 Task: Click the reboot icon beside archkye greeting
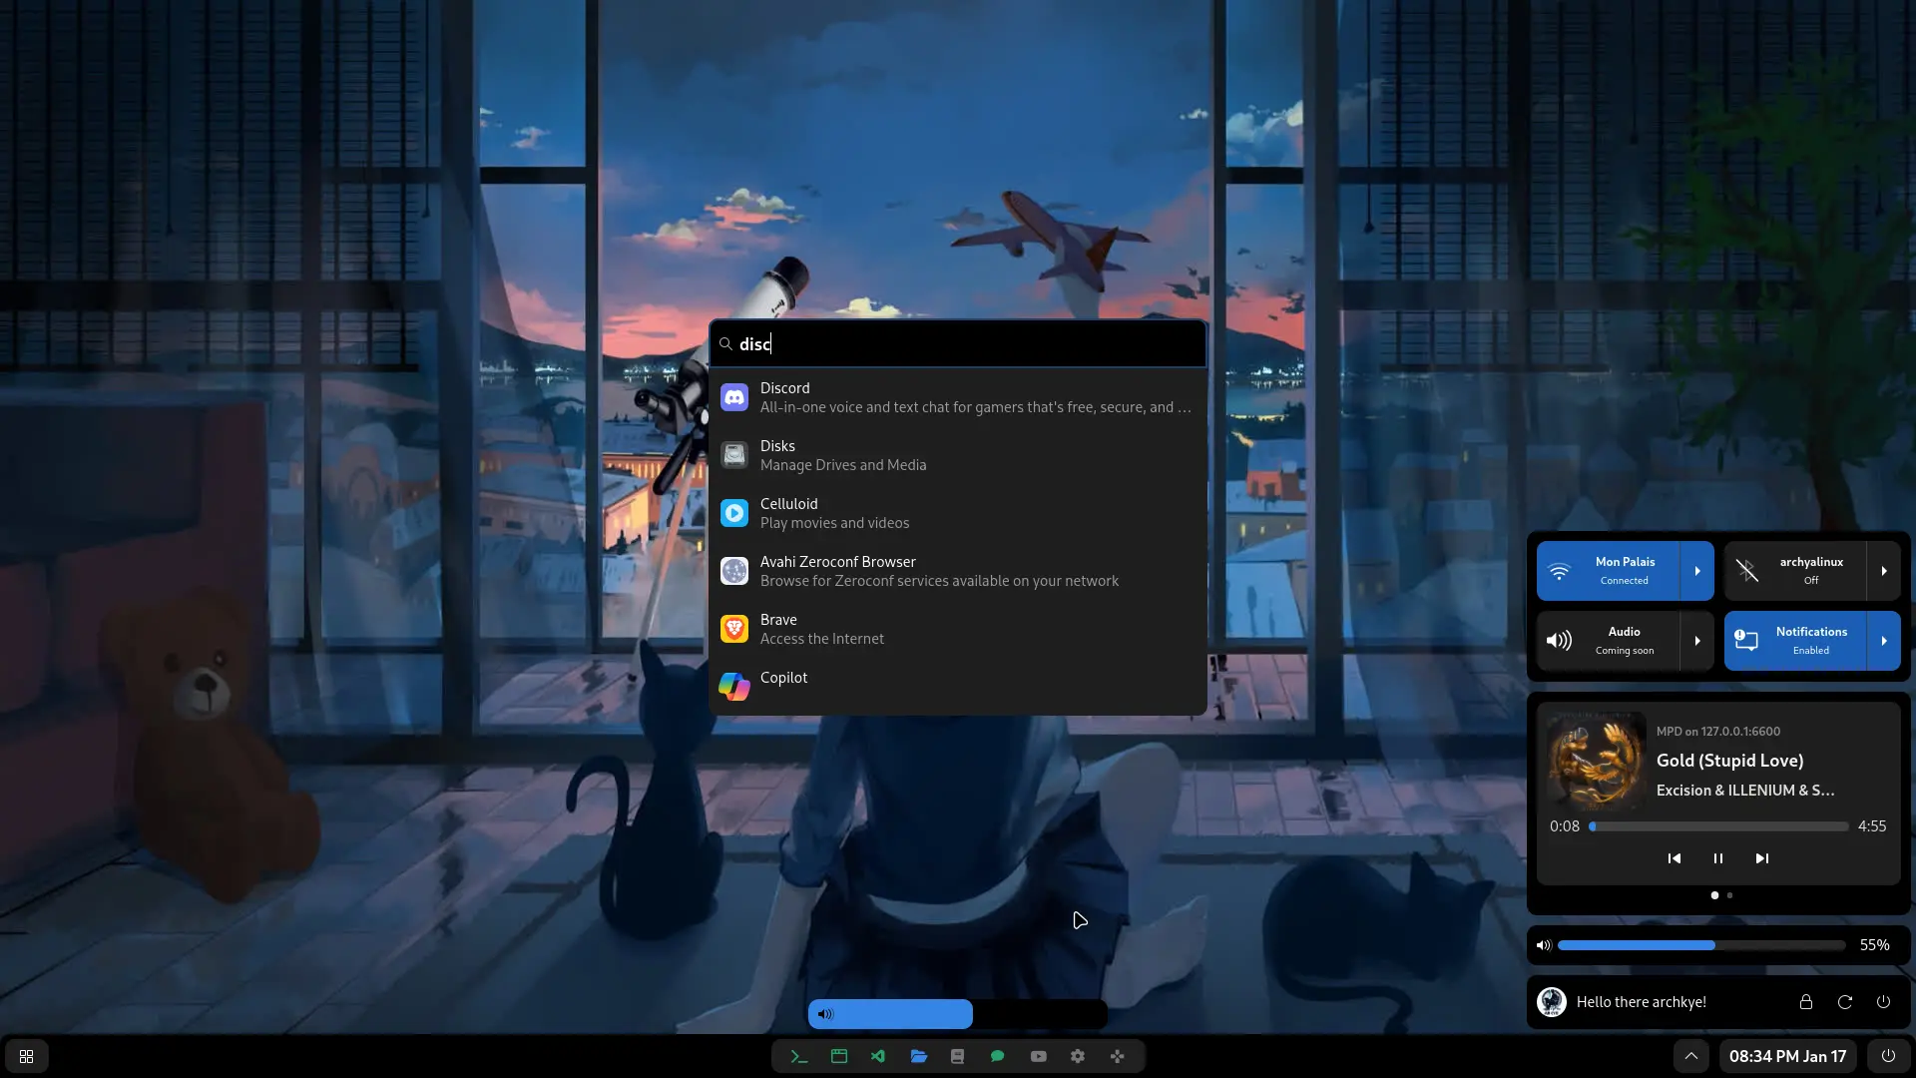point(1844,1002)
